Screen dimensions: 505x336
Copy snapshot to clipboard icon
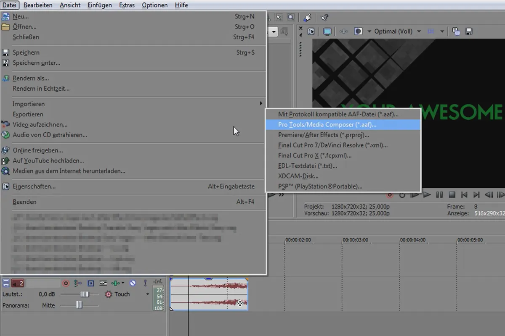[x=456, y=31]
